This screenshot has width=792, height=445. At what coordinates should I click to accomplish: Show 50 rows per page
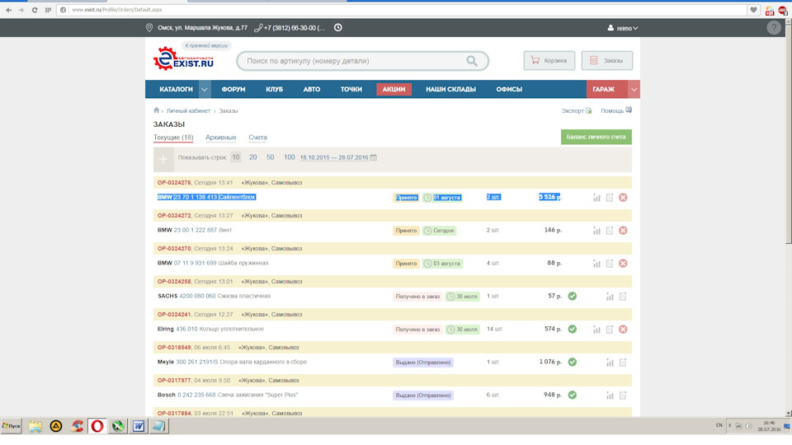271,157
